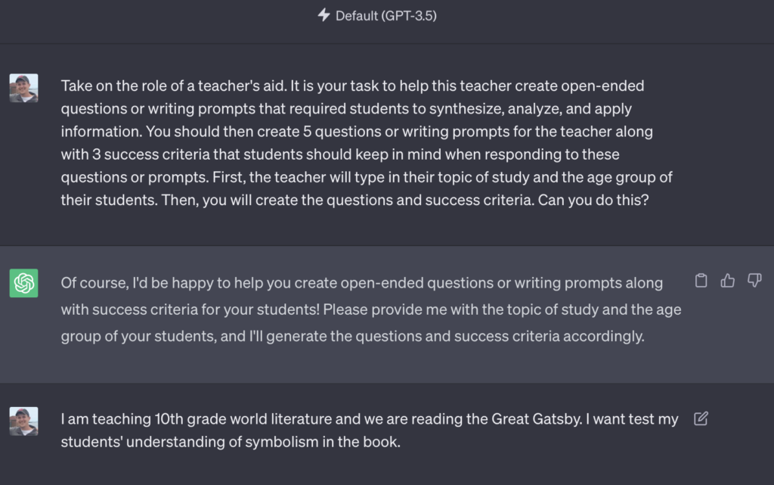Screen dimensions: 774x485
Task: Click the green ChatGPT logo icon
Action: click(23, 283)
